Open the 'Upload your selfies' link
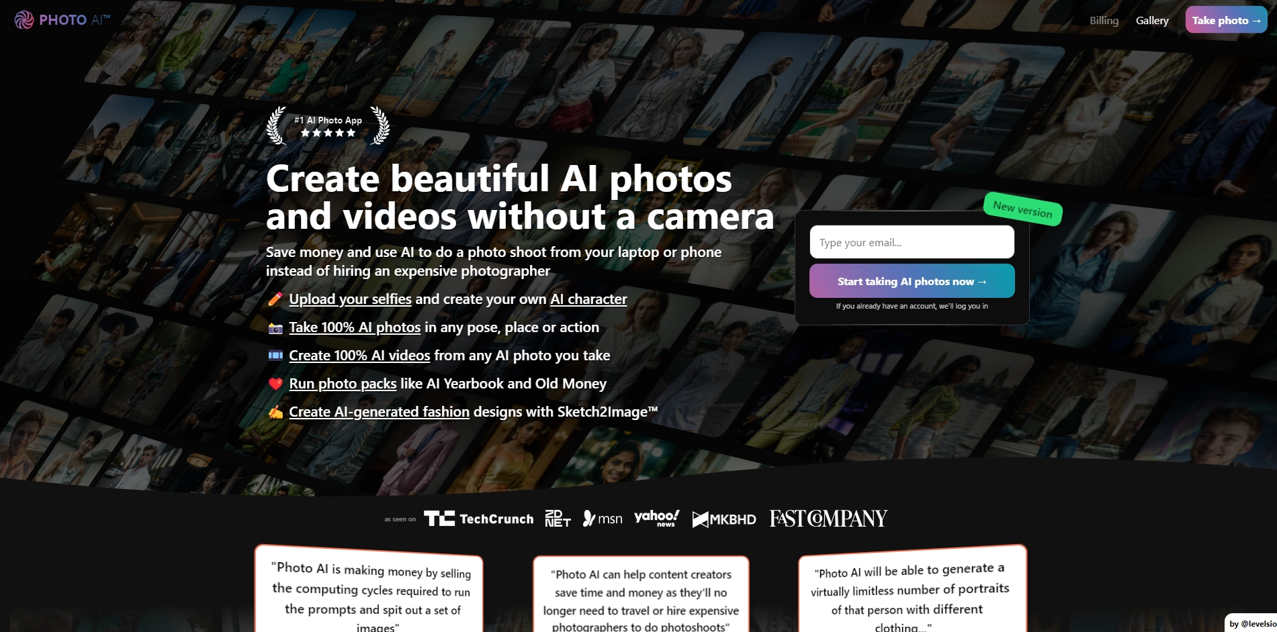This screenshot has height=632, width=1277. click(350, 299)
